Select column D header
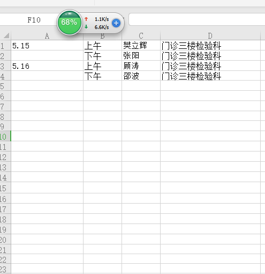The width and height of the screenshot is (265, 274). click(210, 36)
